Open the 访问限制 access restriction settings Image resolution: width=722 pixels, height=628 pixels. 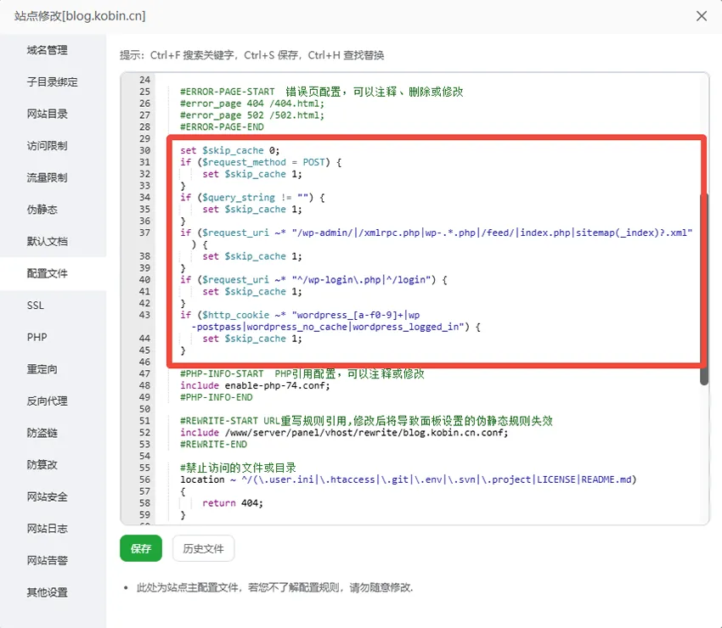tap(49, 145)
